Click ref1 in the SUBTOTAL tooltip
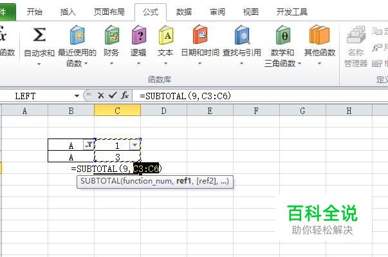 pos(183,181)
